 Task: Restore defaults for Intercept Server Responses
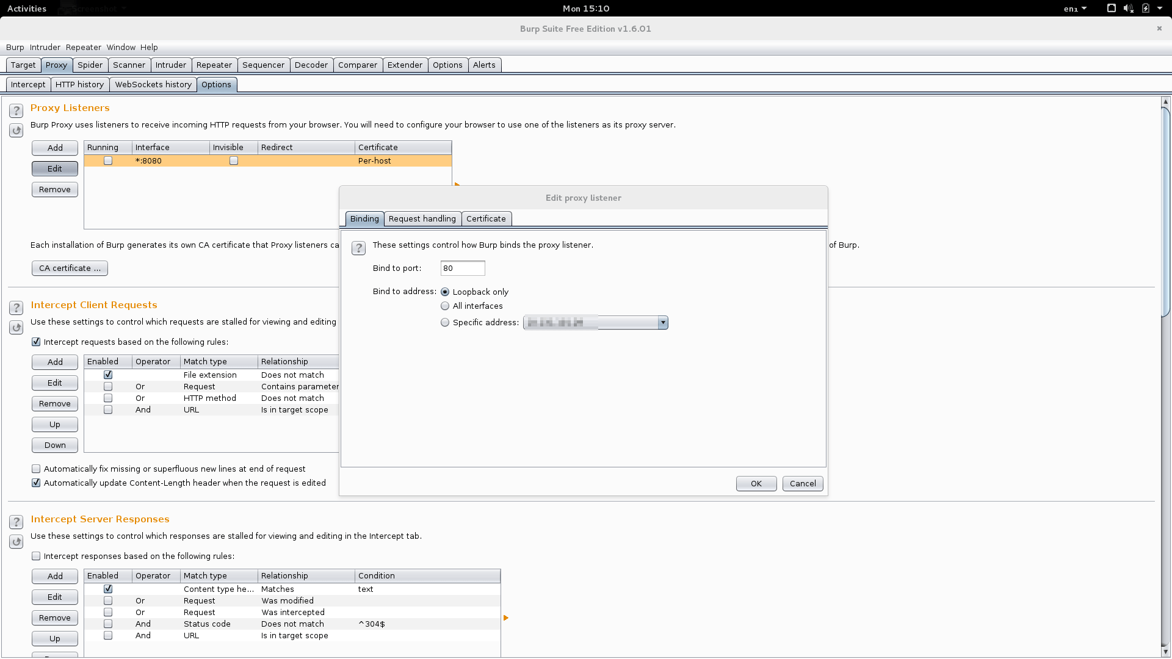coord(16,541)
